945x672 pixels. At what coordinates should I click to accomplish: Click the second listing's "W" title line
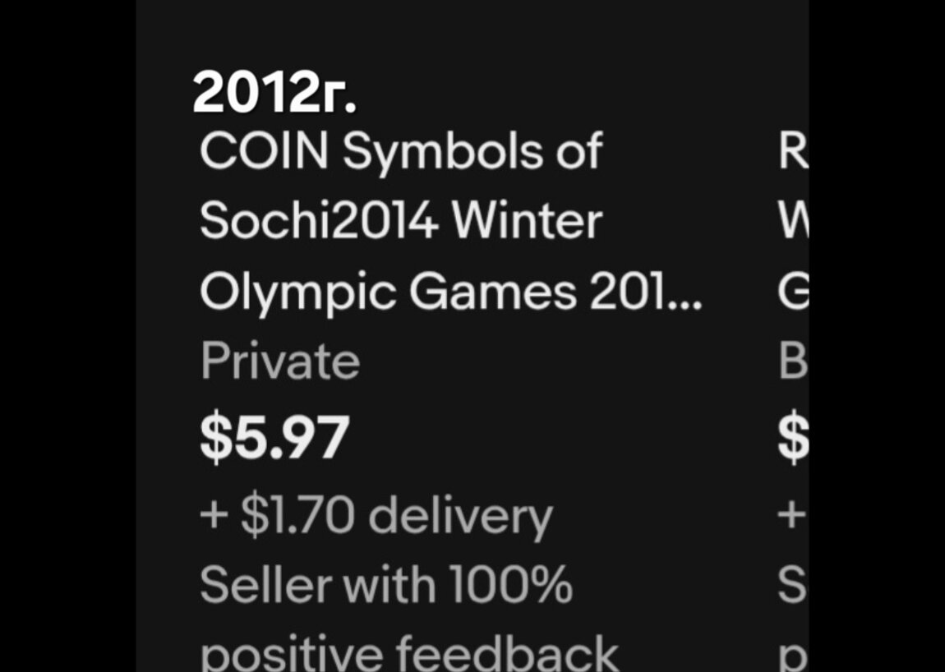[794, 221]
